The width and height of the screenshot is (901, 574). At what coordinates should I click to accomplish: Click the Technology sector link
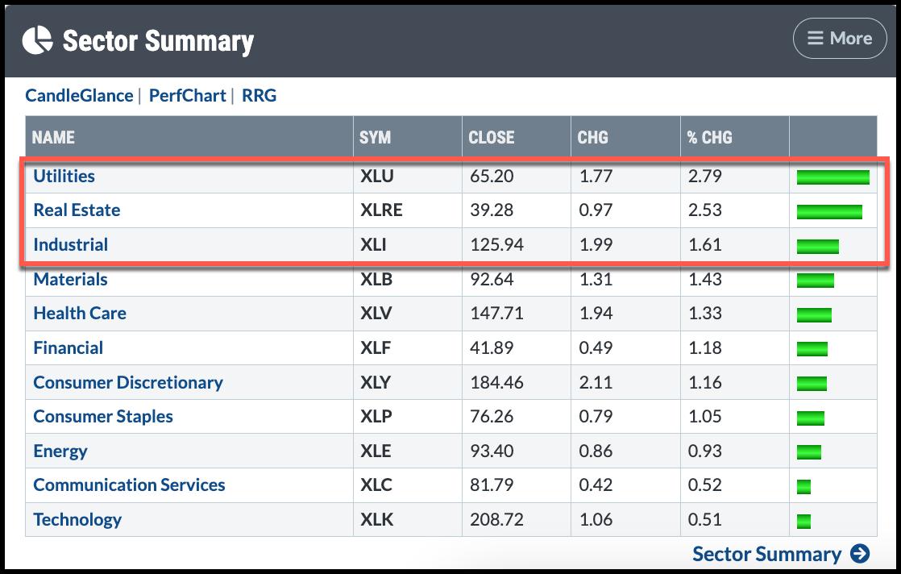coord(77,519)
